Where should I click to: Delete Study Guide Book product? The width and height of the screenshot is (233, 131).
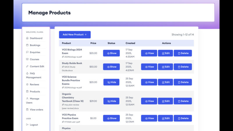pos(183,67)
